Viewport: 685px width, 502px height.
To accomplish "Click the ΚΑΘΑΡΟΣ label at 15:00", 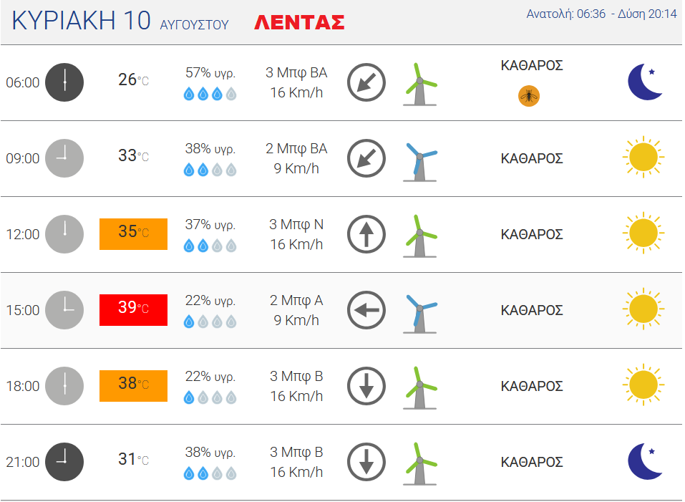I will (x=532, y=310).
